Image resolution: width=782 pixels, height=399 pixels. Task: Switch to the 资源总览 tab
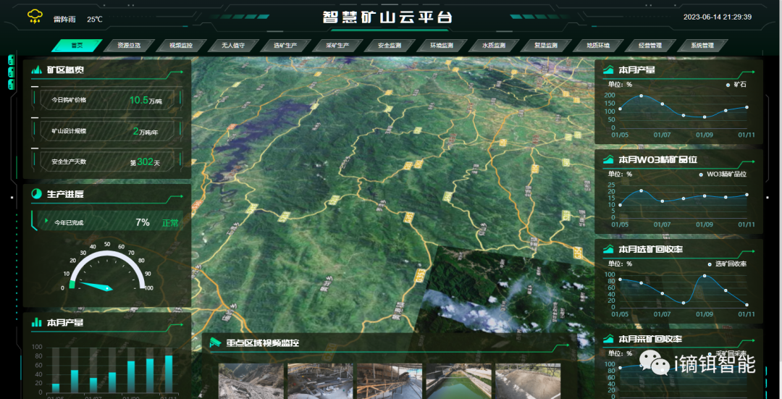[129, 46]
